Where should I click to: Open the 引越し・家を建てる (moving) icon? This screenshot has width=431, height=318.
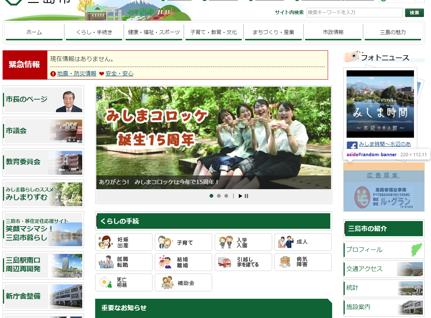[243, 262]
